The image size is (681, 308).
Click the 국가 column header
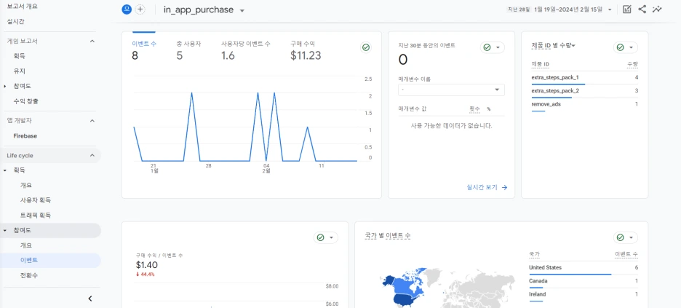point(534,253)
